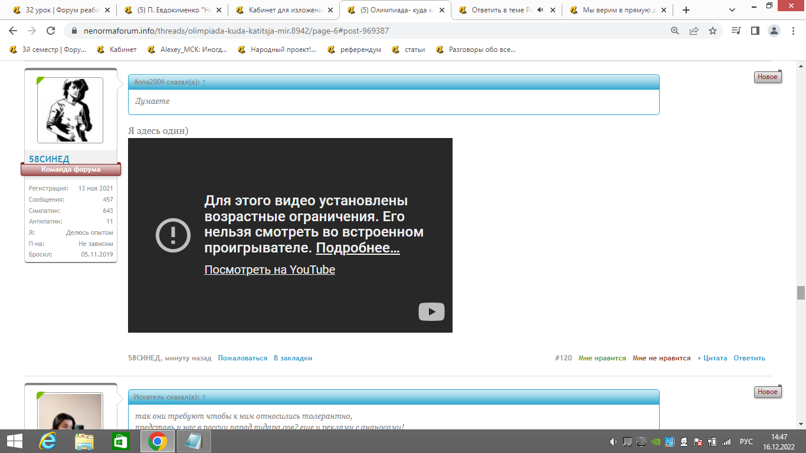
Task: Open Chrome side panel icon
Action: (x=755, y=31)
